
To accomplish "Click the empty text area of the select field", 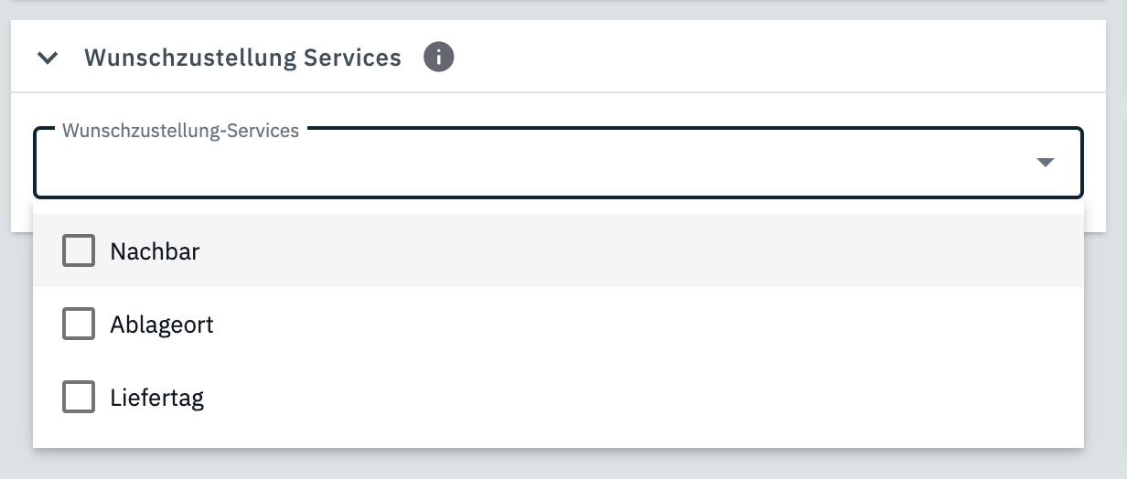I will pos(457,166).
